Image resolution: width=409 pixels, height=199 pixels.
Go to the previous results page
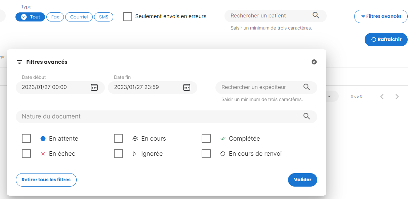(382, 97)
